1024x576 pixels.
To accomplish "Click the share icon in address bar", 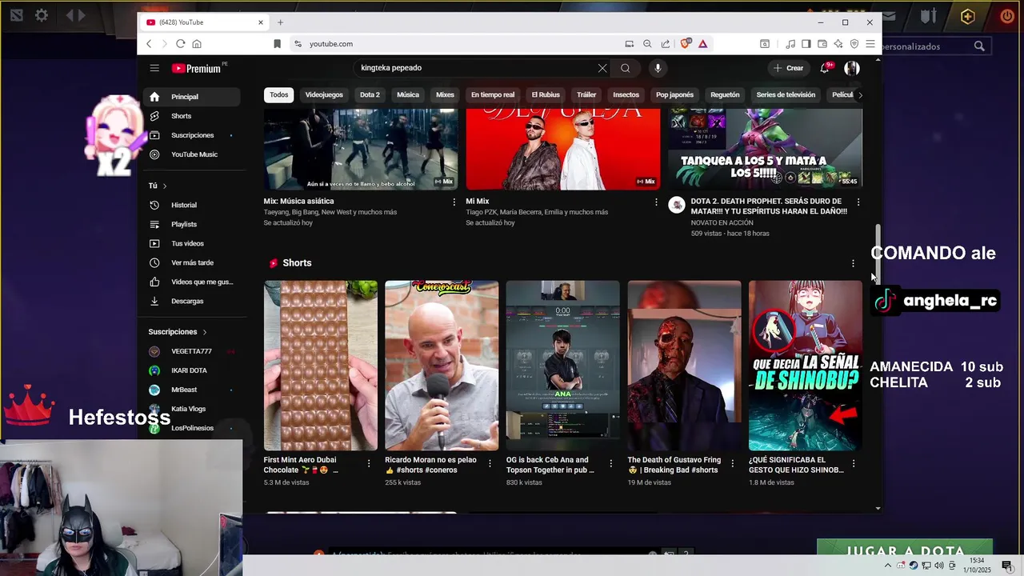I will (x=665, y=44).
